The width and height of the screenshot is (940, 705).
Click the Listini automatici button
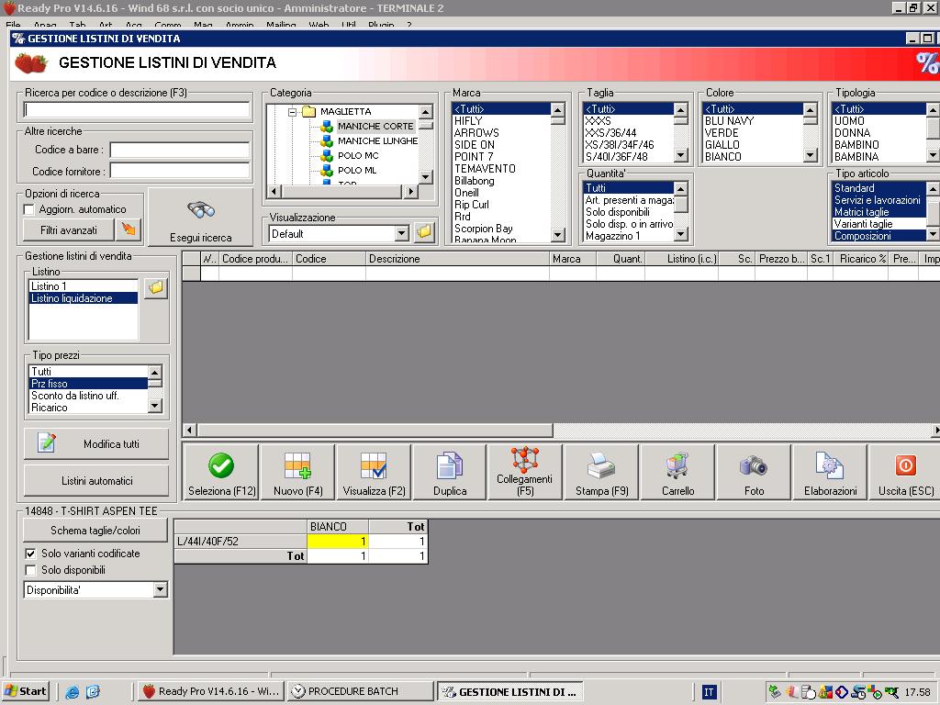[x=96, y=480]
